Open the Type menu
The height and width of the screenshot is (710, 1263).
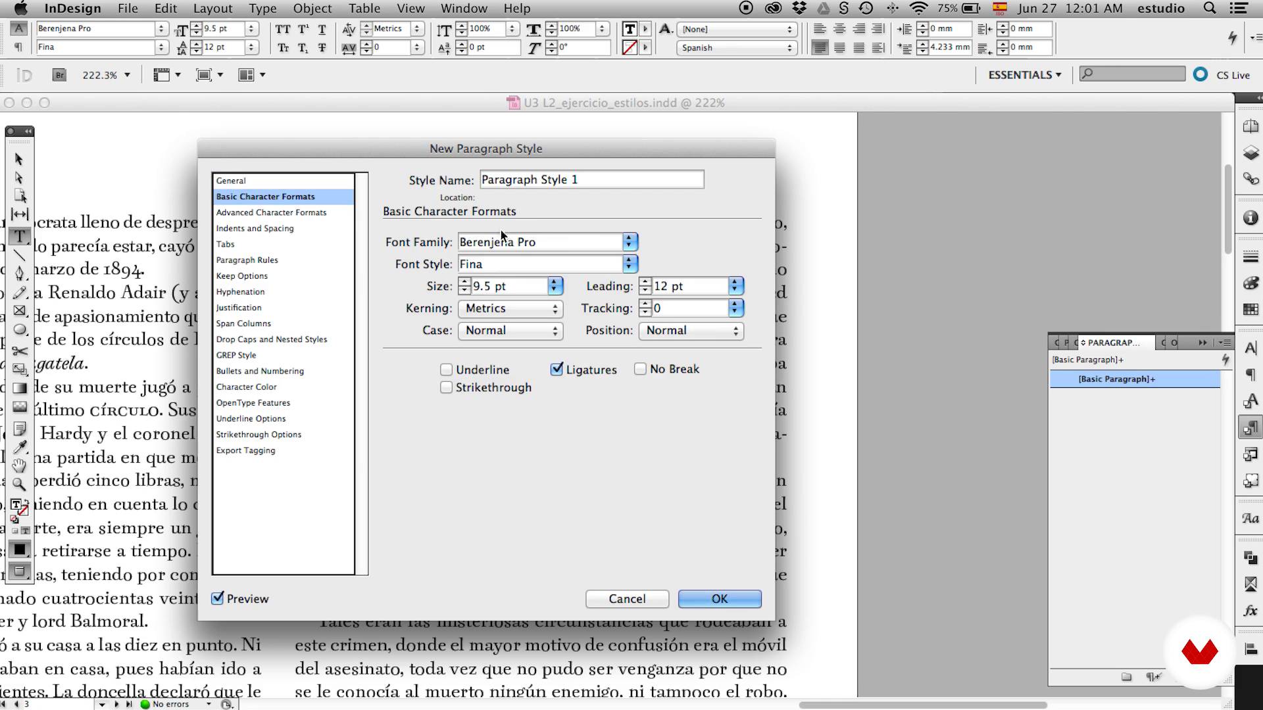coord(262,9)
